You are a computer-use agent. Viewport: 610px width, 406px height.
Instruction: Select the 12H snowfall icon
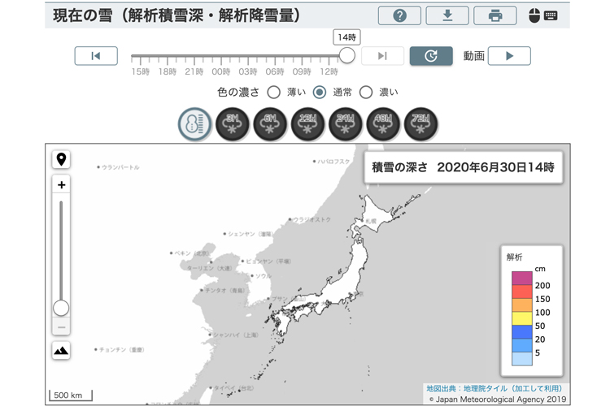click(307, 124)
